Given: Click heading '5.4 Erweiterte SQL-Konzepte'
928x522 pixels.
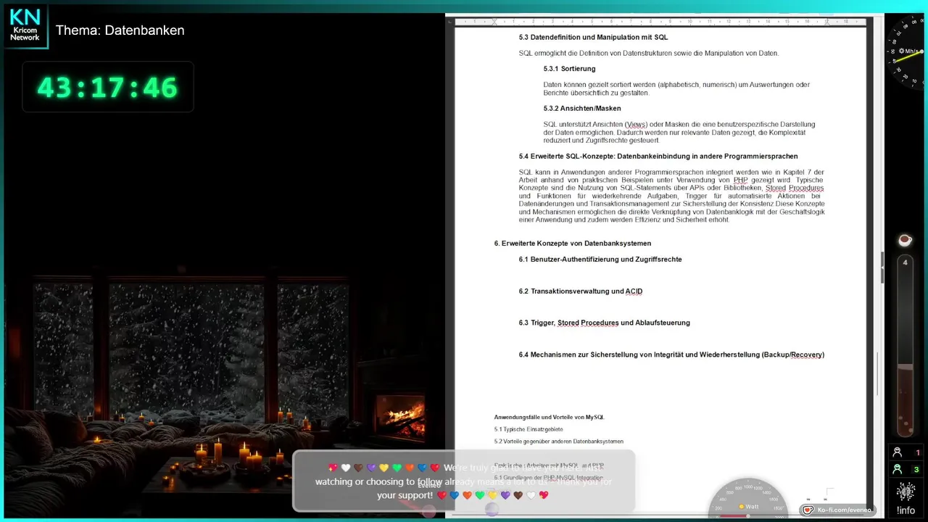Looking at the screenshot, I should [658, 157].
